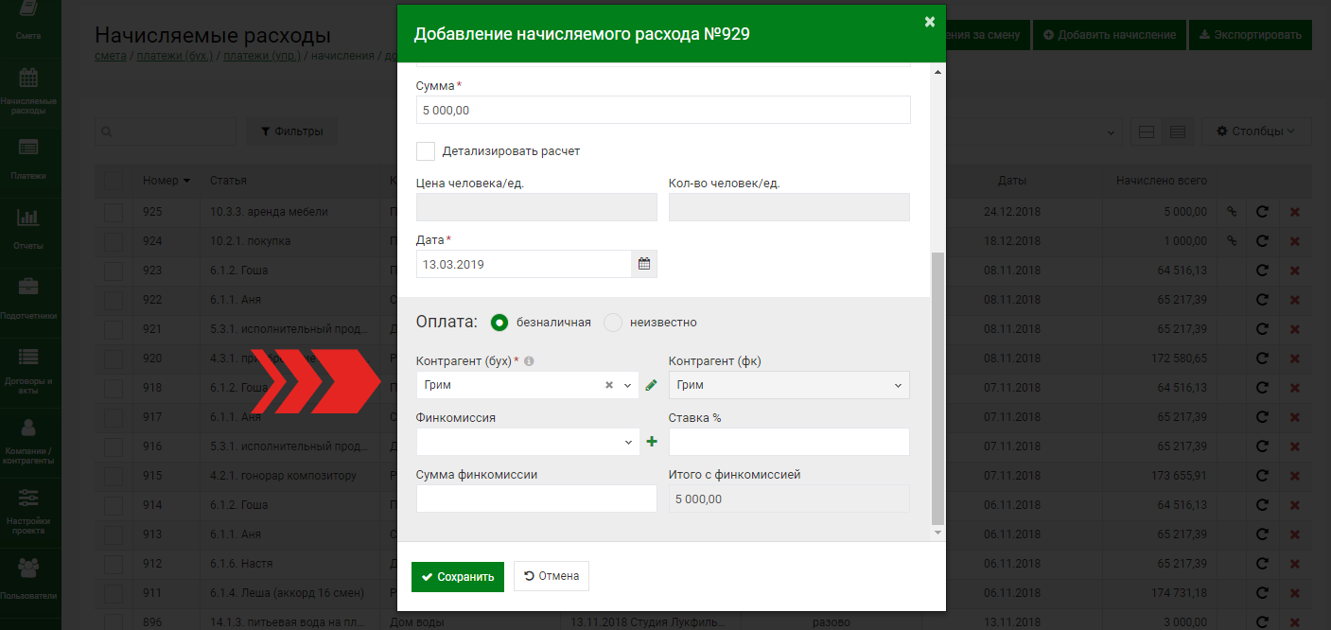This screenshot has width=1331, height=630.
Task: Clear the Грим value in Контрагент (бух)
Action: pyautogui.click(x=609, y=385)
